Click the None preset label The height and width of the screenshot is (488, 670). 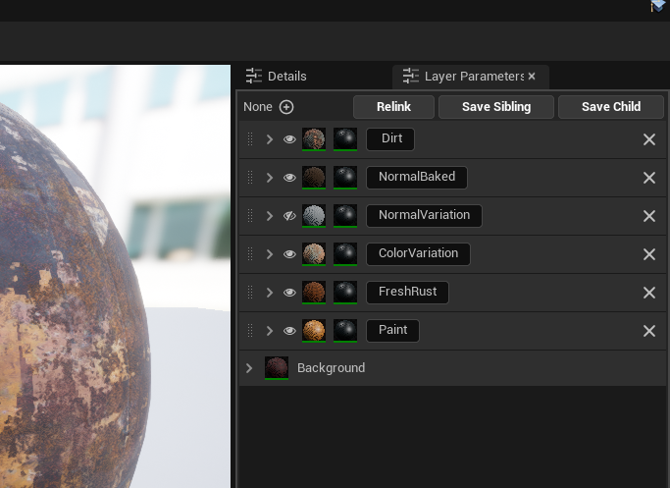click(x=258, y=107)
